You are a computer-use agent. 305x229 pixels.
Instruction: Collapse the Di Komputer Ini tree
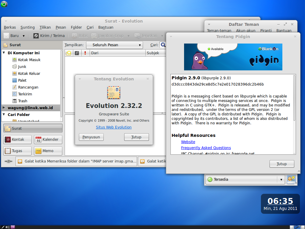click(4, 53)
